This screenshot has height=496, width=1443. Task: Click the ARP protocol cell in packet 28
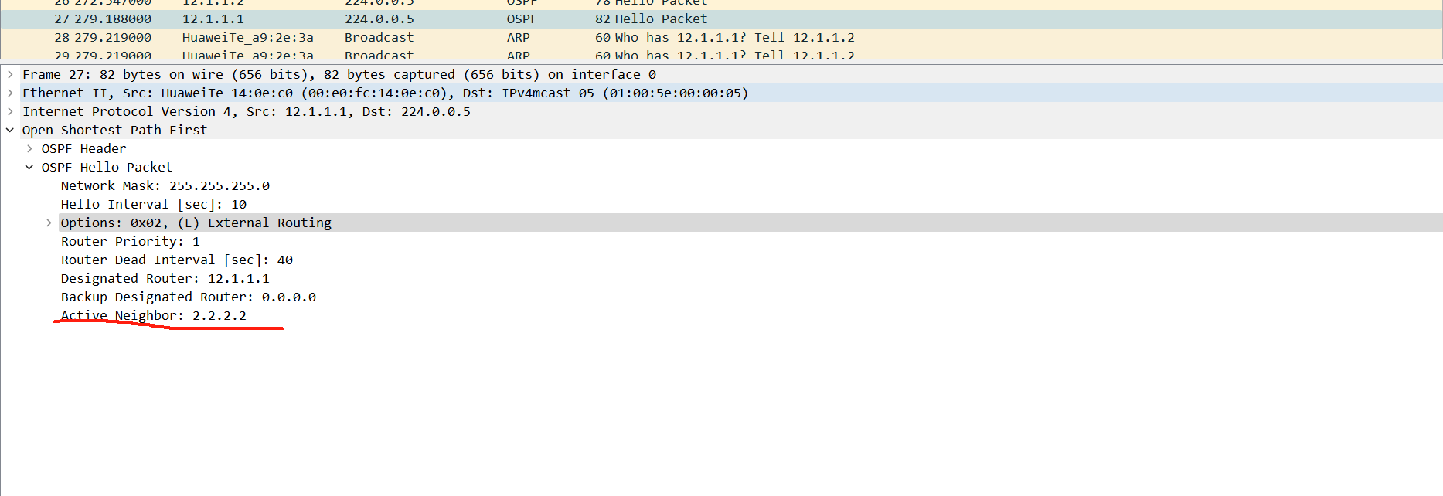(518, 37)
